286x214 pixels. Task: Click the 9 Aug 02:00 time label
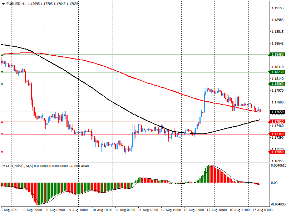pos(55,210)
